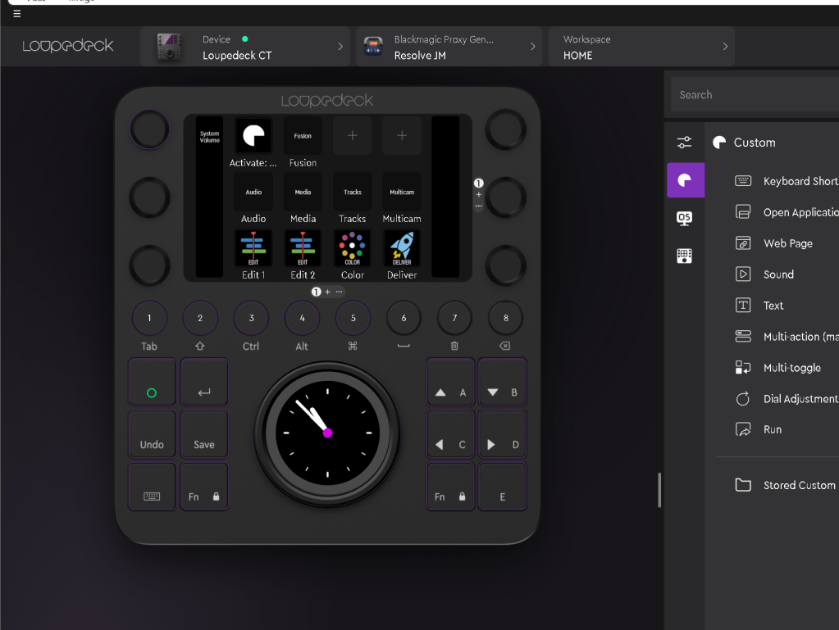The height and width of the screenshot is (630, 839).
Task: Select the top left dial knob
Action: pos(150,129)
